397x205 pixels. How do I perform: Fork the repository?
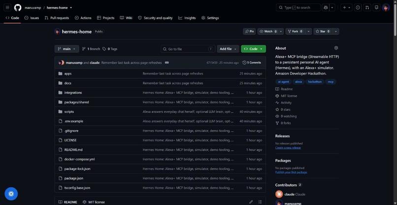coord(295,32)
